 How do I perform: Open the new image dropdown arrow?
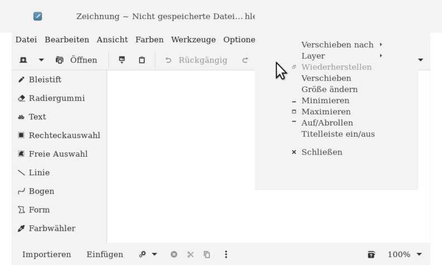[41, 60]
